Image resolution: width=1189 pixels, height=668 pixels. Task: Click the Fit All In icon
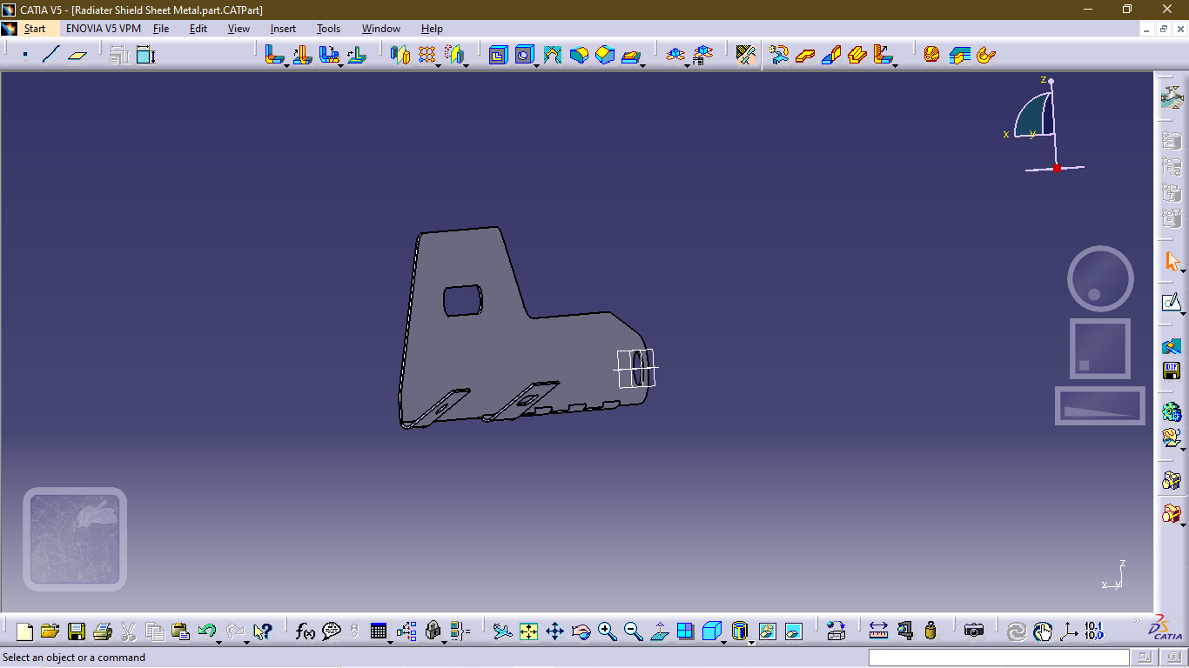pos(528,631)
